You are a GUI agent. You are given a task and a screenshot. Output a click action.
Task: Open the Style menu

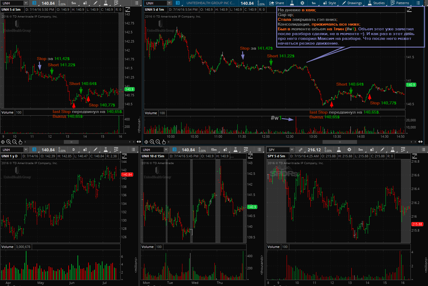[329, 3]
